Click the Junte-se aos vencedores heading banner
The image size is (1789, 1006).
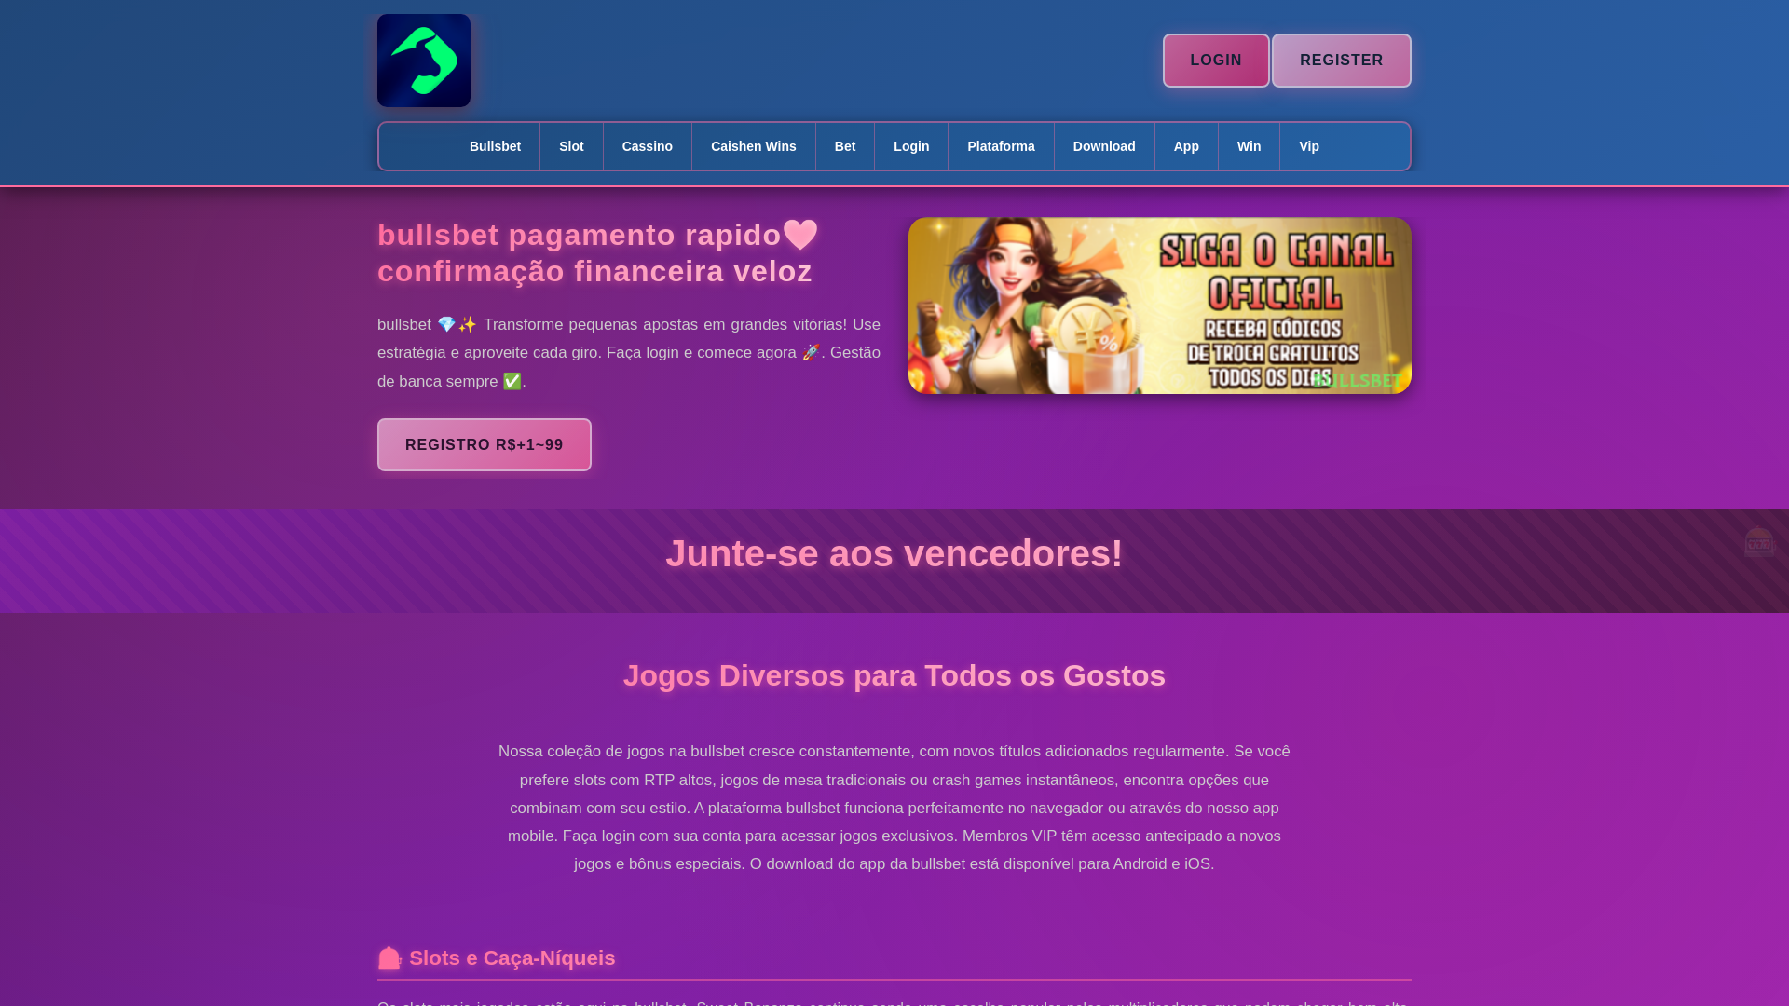tap(894, 554)
